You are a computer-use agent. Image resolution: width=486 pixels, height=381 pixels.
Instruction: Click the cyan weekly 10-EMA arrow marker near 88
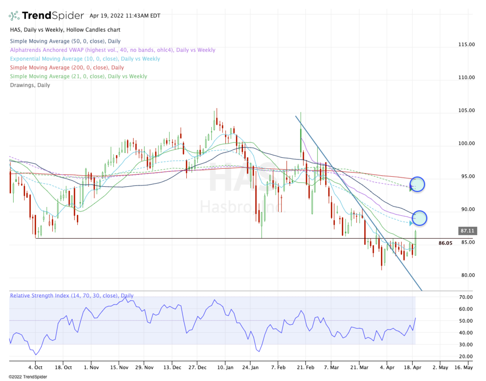[x=411, y=223]
